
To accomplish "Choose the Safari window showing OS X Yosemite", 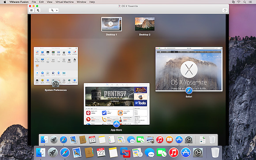I will click(x=189, y=69).
